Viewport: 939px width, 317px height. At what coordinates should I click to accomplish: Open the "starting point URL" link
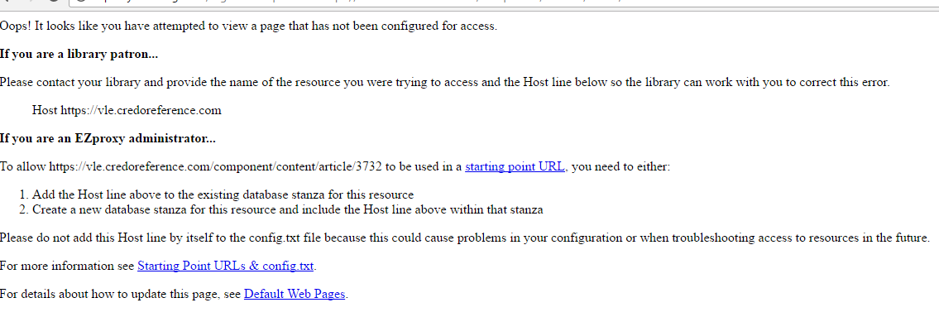coord(515,166)
